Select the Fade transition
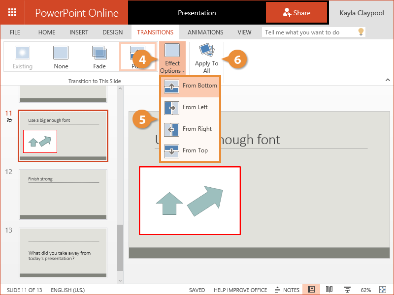394x295 pixels. (99, 57)
